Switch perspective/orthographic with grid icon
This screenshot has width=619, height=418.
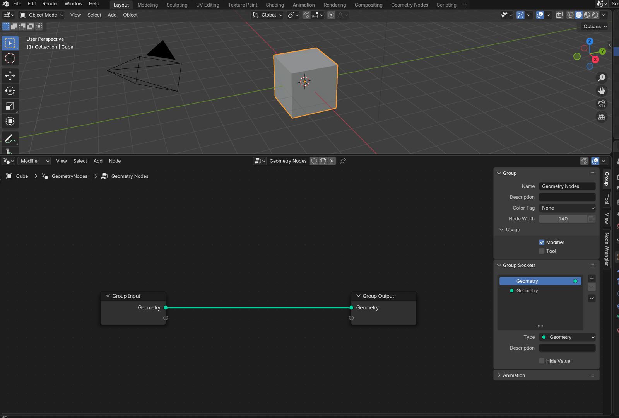coord(602,117)
